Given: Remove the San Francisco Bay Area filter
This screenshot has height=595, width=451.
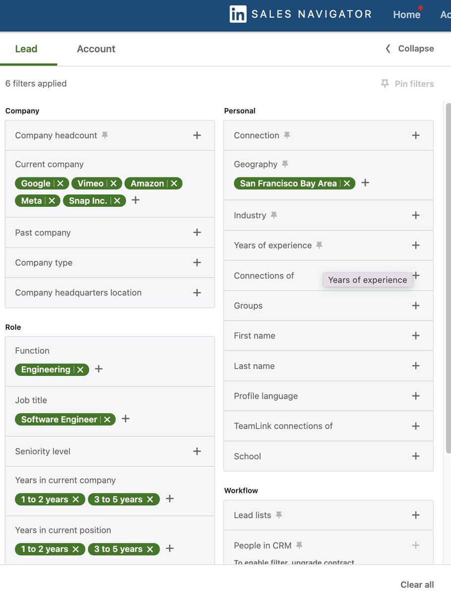Looking at the screenshot, I should [347, 183].
